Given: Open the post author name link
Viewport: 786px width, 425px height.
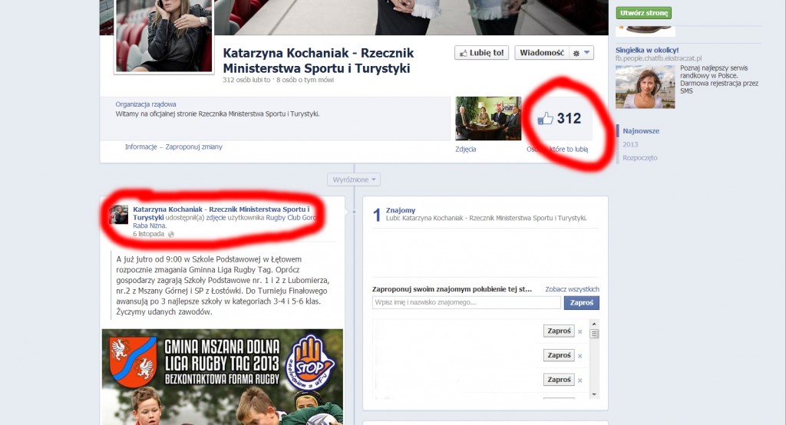Looking at the screenshot, I should click(x=221, y=213).
